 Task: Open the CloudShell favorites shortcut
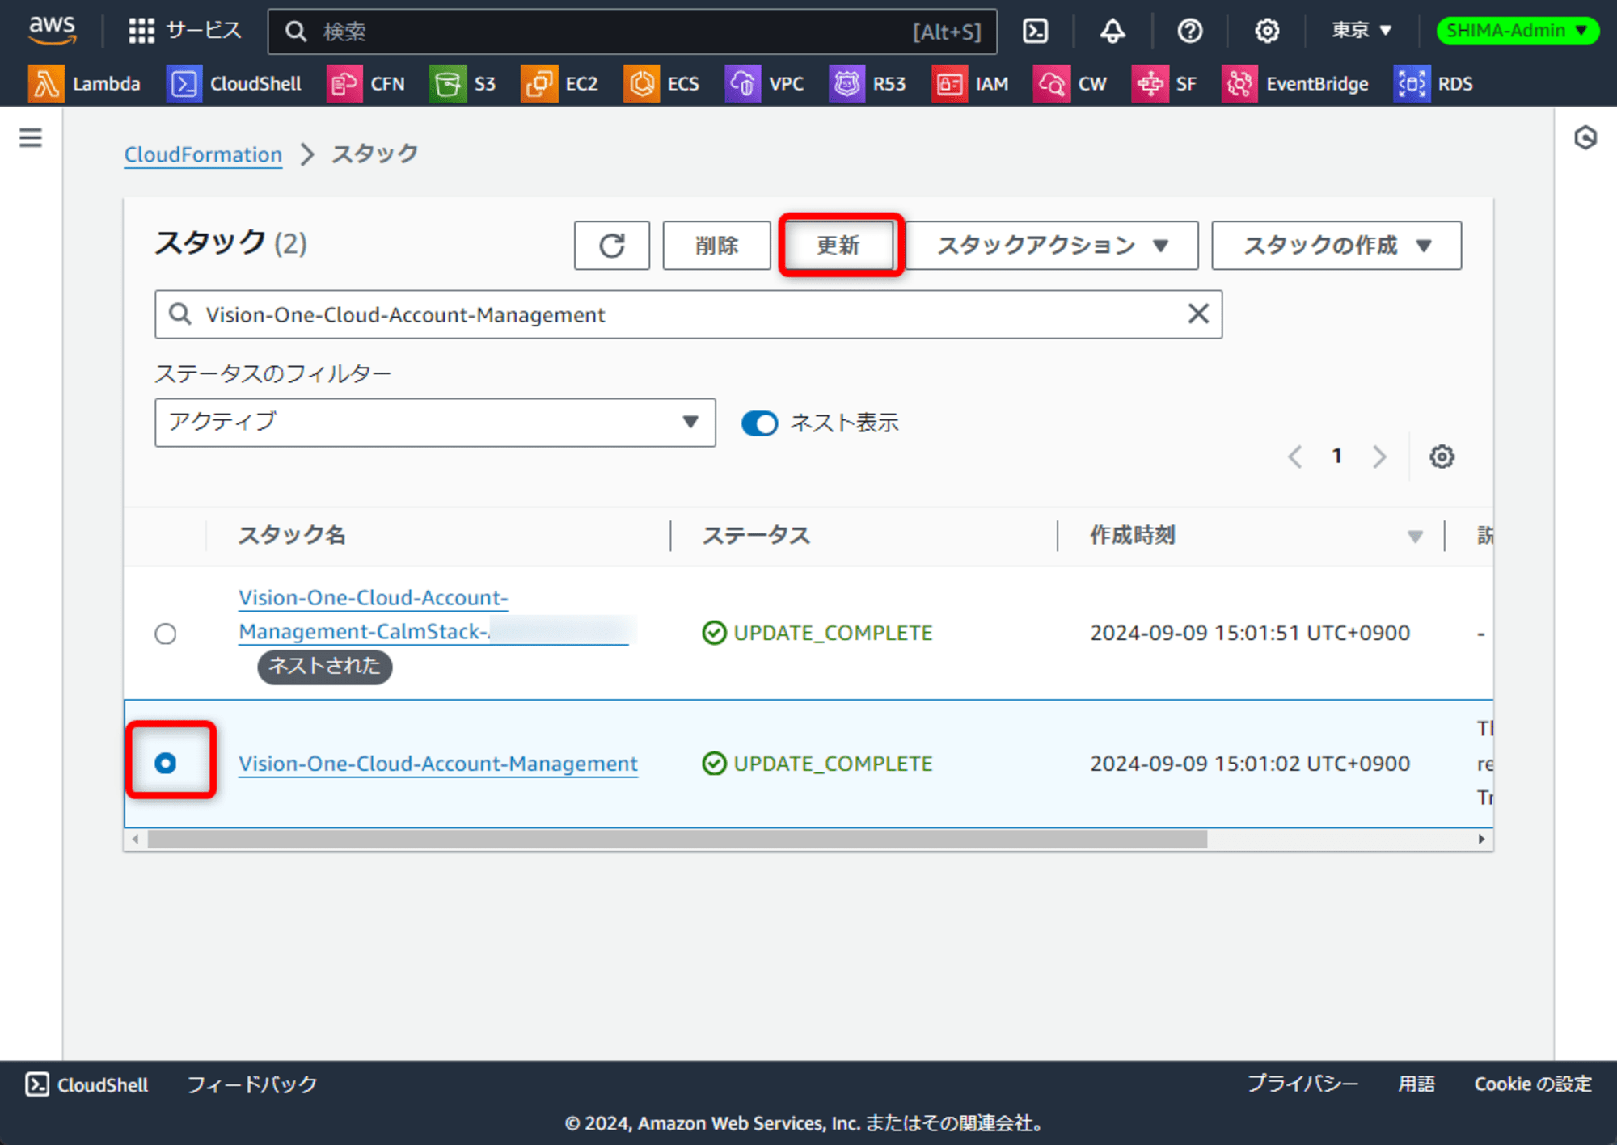click(x=234, y=83)
